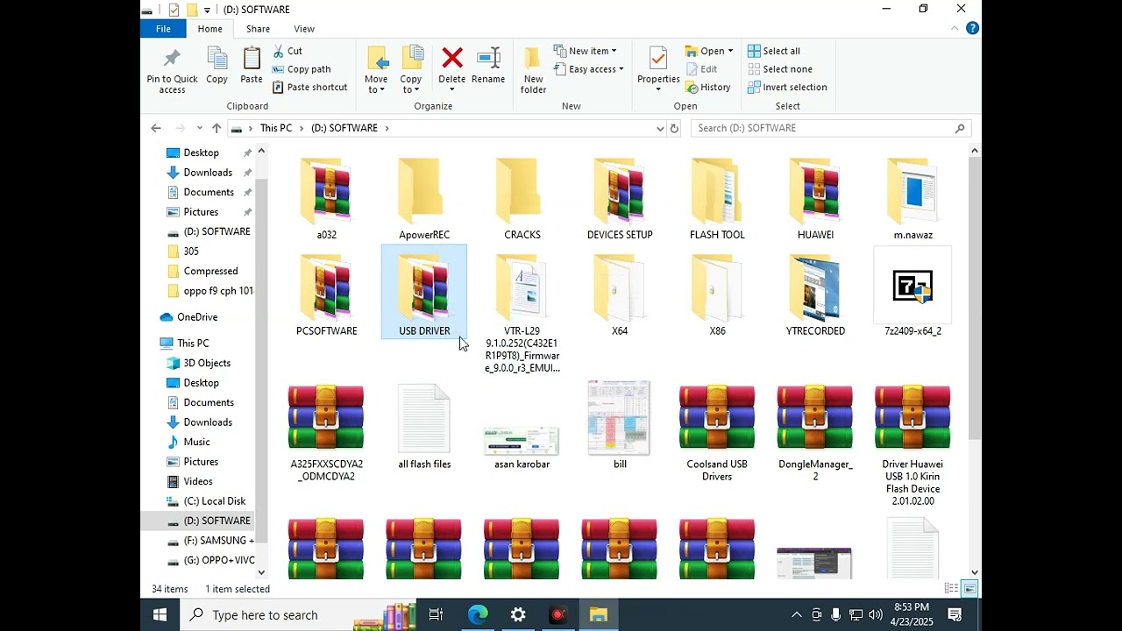
Task: Select the FLASH TOOL folder
Action: click(717, 198)
